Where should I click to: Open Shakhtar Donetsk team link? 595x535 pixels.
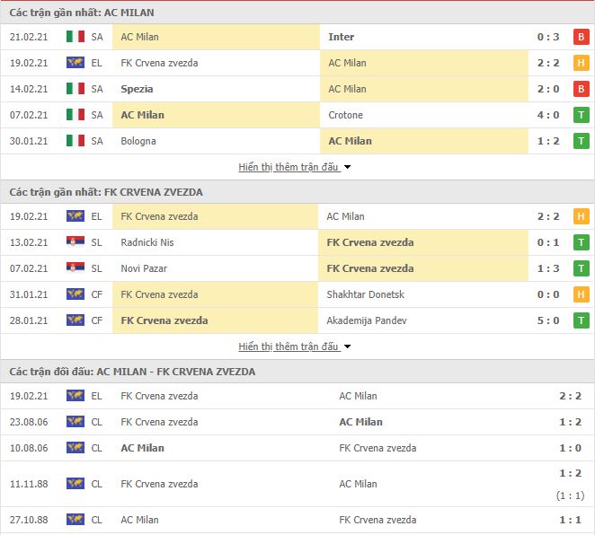coord(366,294)
